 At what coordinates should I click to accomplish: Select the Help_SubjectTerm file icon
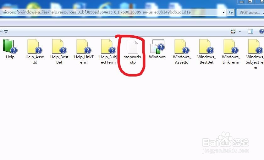click(108, 46)
